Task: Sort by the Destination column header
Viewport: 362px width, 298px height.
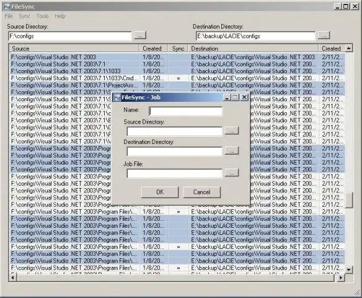Action: coord(254,48)
